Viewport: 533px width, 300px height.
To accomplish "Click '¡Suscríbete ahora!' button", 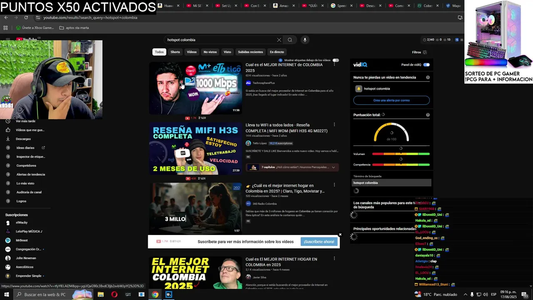I will (319, 242).
